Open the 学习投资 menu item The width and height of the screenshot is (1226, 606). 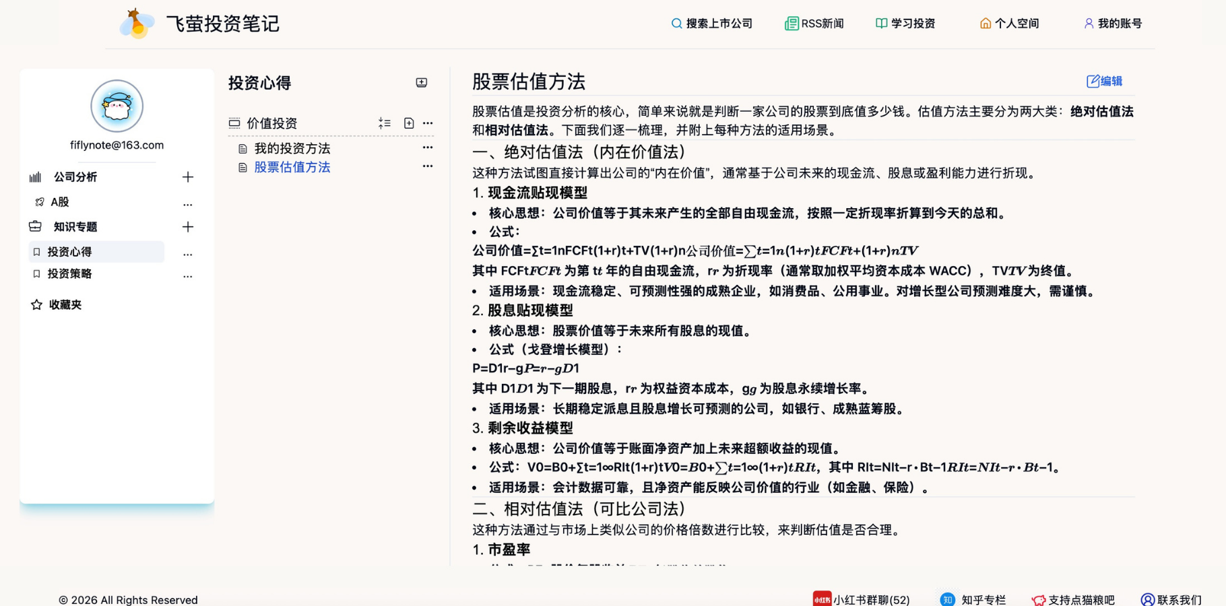pos(905,24)
